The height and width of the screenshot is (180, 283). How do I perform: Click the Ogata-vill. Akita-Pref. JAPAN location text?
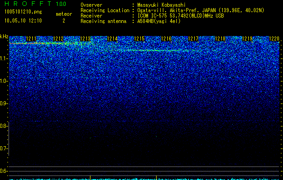201,11
